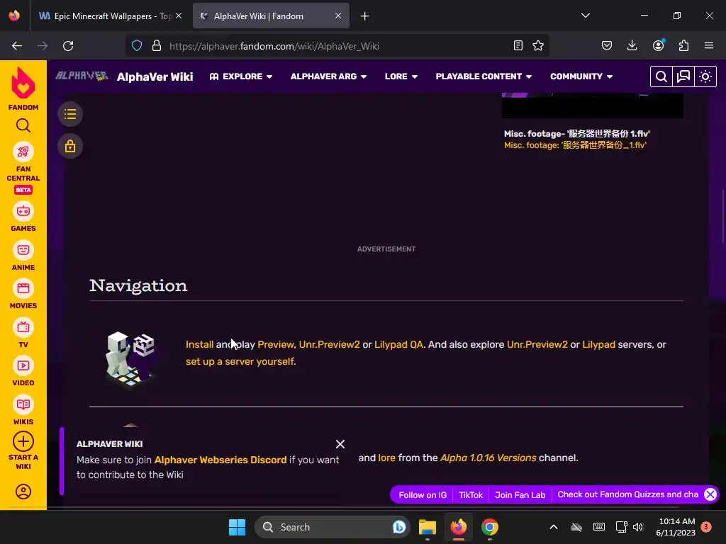Open Firefox account menu
Image resolution: width=726 pixels, height=544 pixels.
659,45
